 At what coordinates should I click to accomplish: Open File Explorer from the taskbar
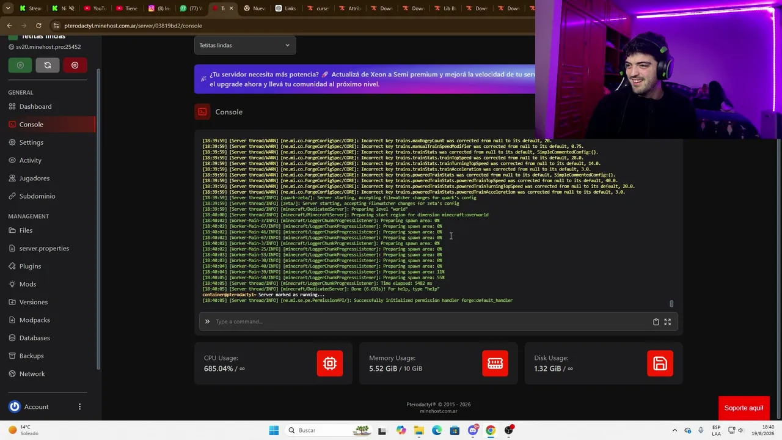click(x=419, y=430)
